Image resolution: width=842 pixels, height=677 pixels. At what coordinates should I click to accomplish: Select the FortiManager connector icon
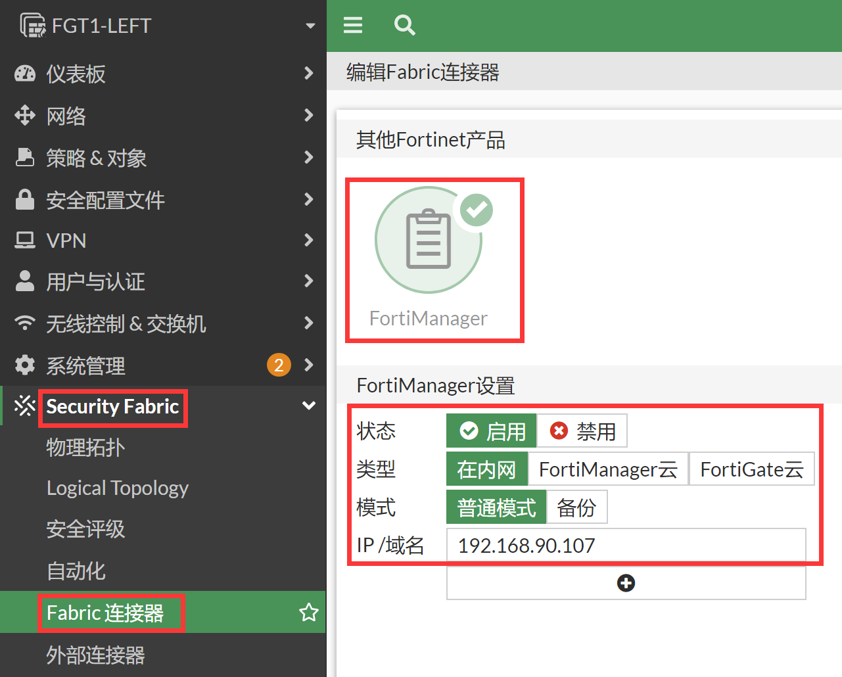(429, 241)
